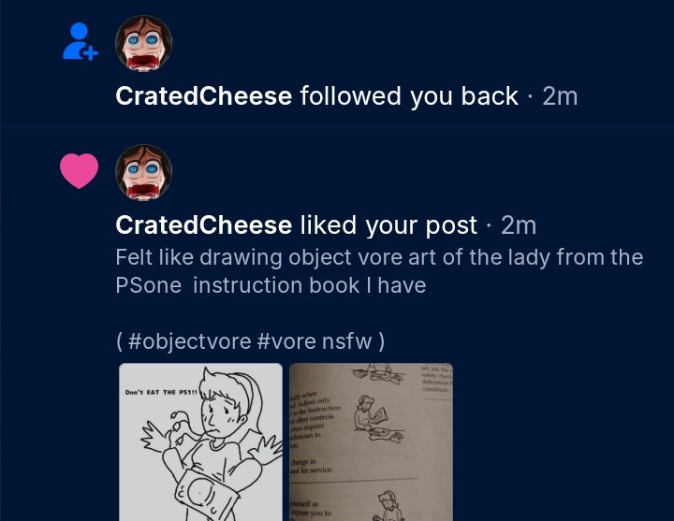Screen dimensions: 674x521
Task: Open the post starting 'Felt like drawing'
Action: tap(379, 257)
